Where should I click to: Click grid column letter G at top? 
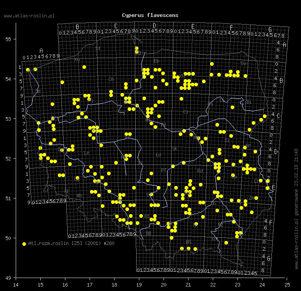[x=270, y=30]
